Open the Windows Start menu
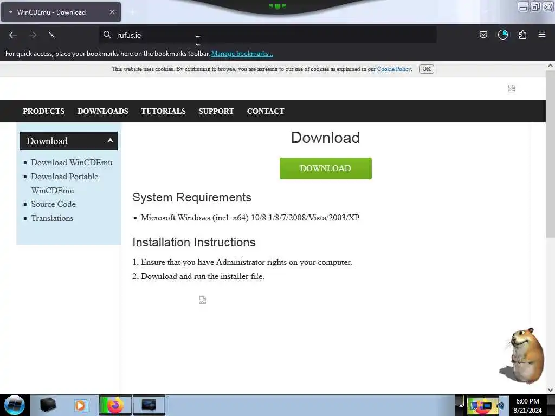The image size is (555, 416). [15, 405]
